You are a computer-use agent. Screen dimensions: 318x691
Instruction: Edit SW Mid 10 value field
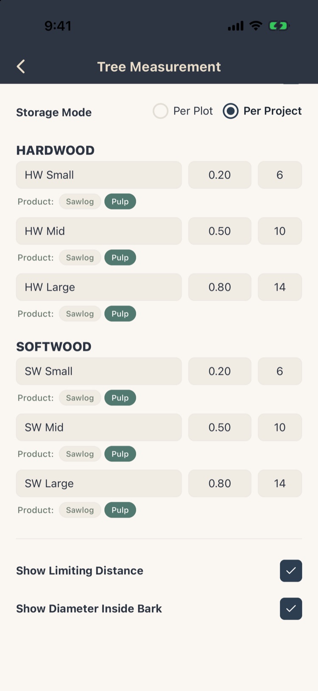coord(280,427)
